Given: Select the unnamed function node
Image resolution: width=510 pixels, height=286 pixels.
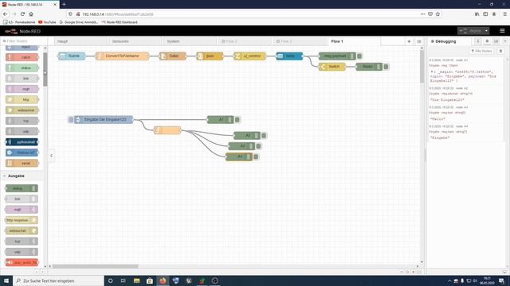Looking at the screenshot, I should (167, 130).
